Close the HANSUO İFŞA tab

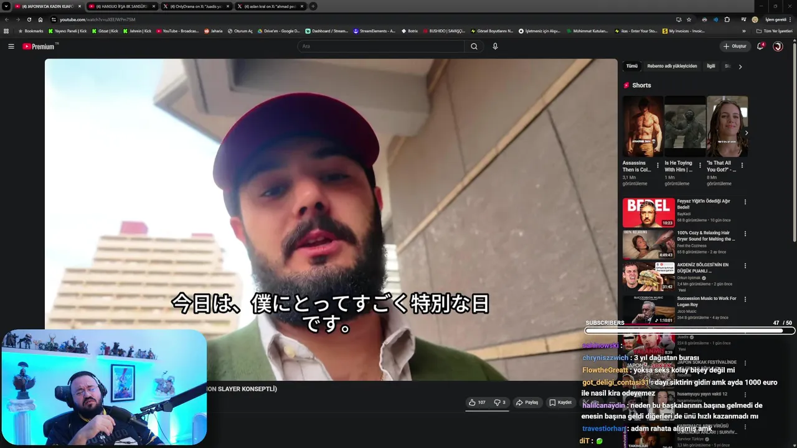coord(153,6)
